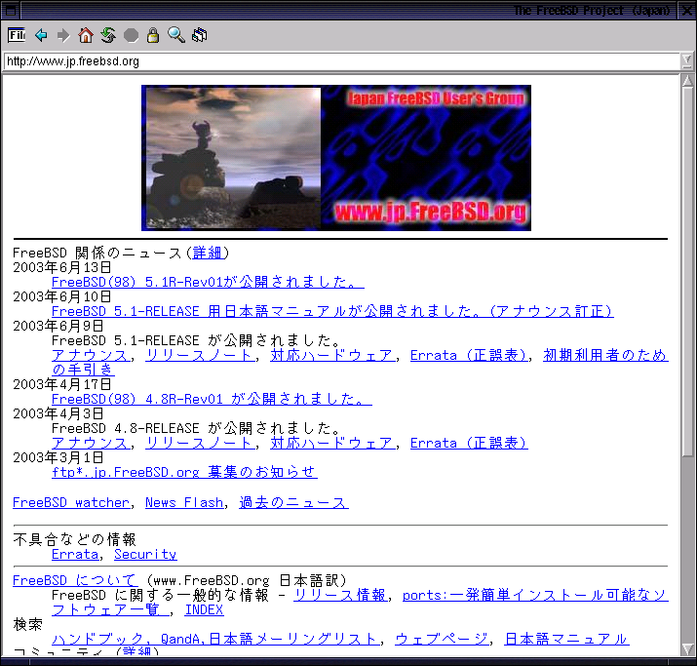
Task: Expand the URL history dropdown arrow
Action: pos(687,61)
